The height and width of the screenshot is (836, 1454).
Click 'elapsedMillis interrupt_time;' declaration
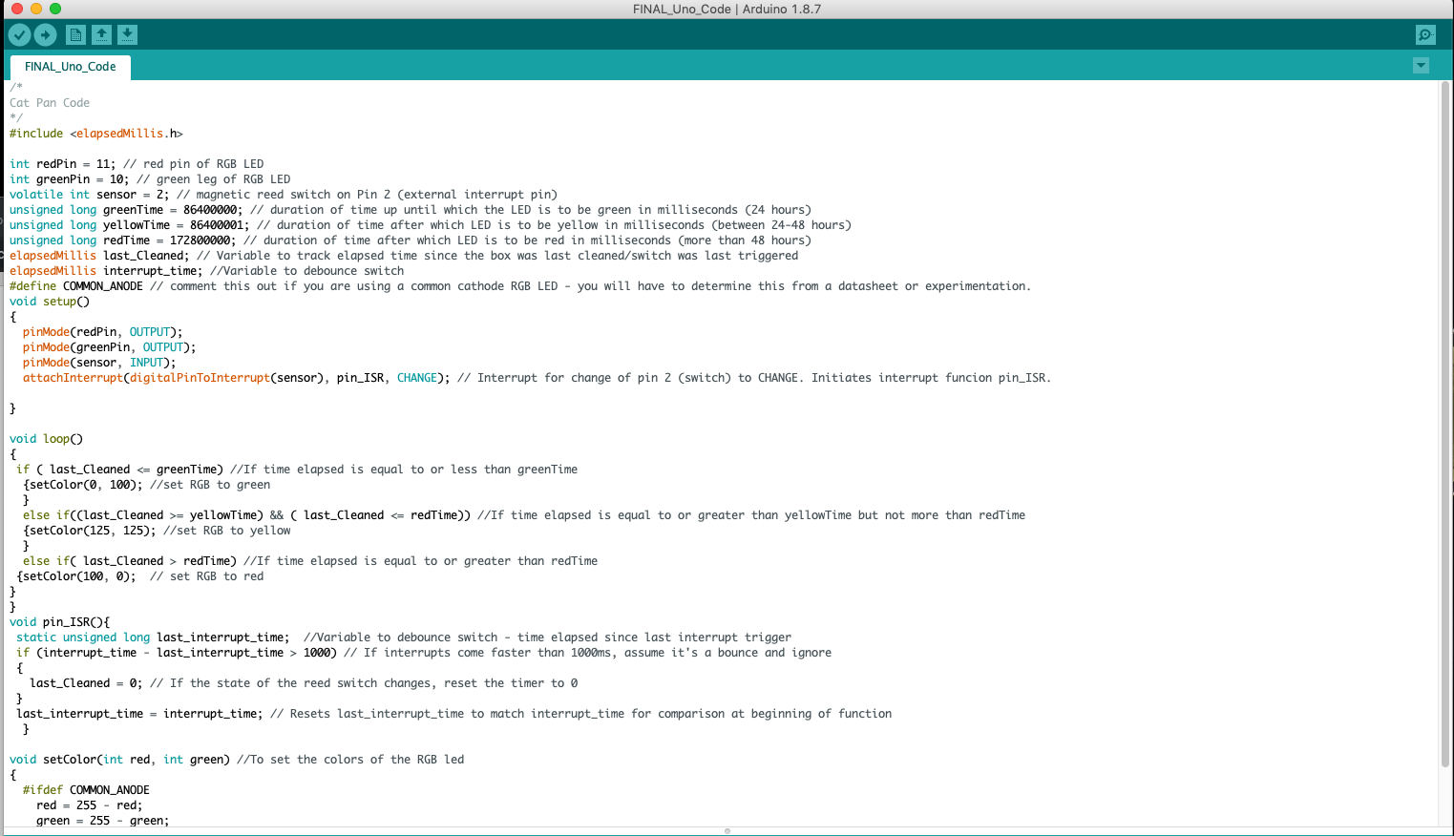[x=106, y=271]
